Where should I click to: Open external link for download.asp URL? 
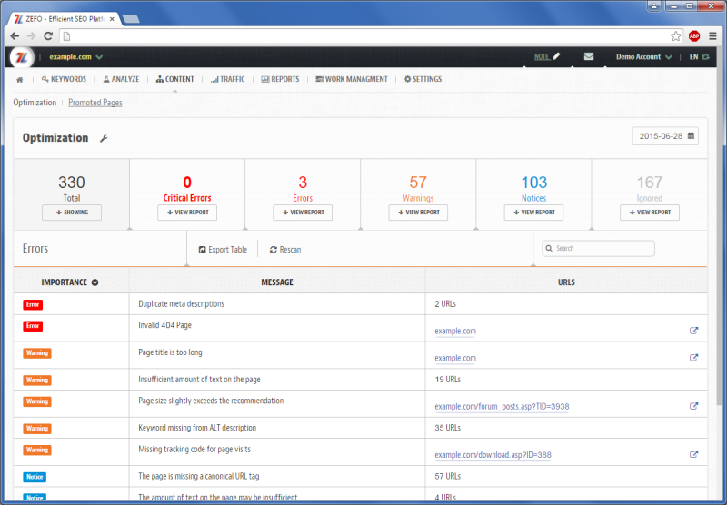click(x=693, y=454)
